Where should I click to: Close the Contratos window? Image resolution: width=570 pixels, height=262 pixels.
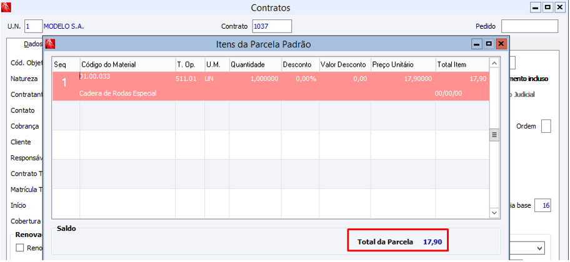(560, 7)
